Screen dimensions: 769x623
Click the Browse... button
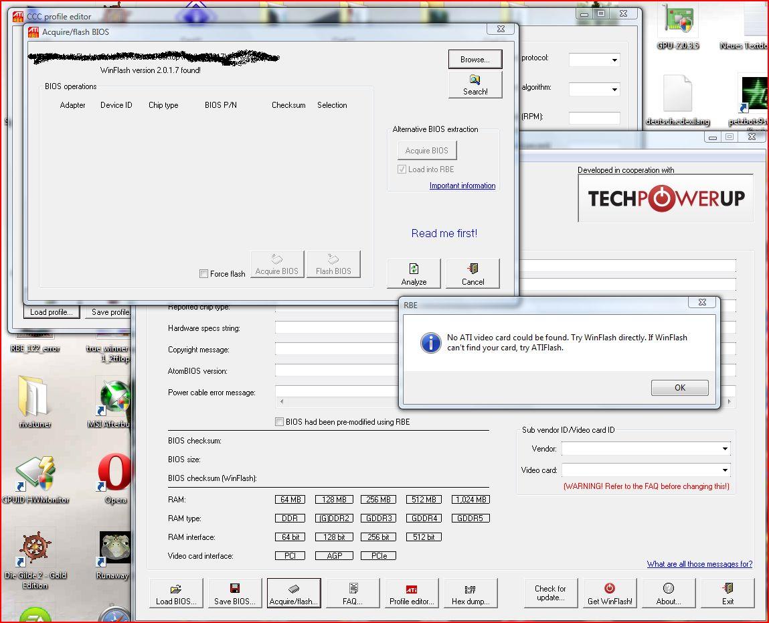tap(475, 60)
